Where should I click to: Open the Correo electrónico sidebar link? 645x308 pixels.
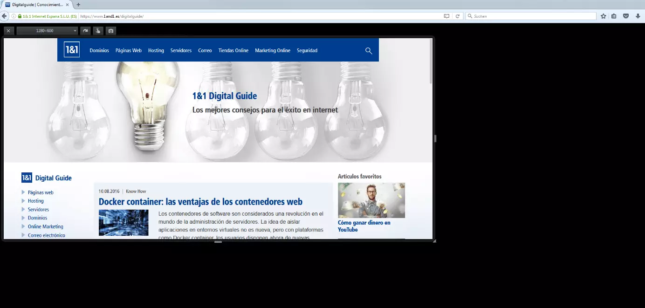click(x=47, y=235)
